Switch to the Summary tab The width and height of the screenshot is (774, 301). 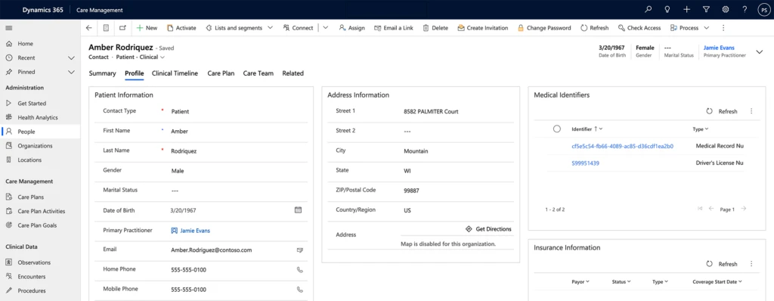[102, 73]
